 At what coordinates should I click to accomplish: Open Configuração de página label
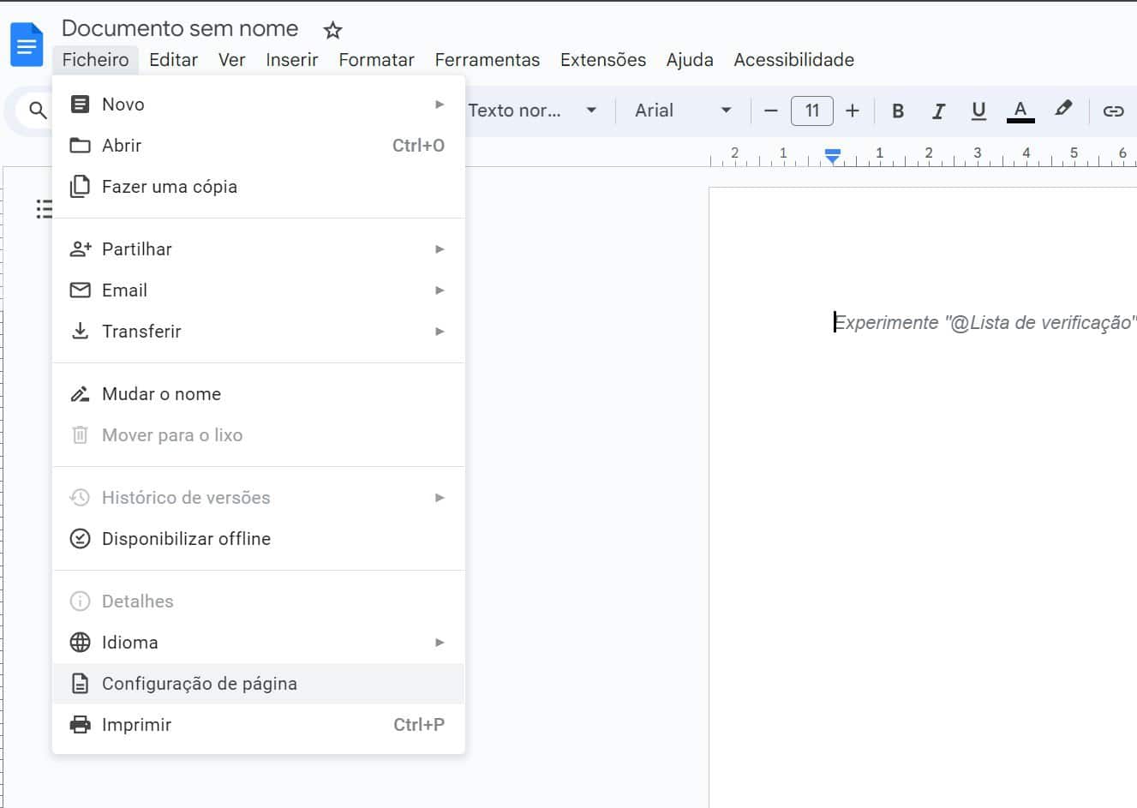(x=200, y=684)
